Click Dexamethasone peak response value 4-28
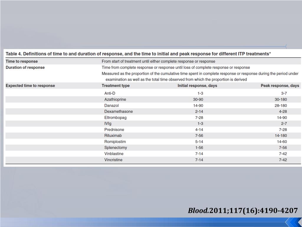The image size is (302, 227). coord(283,111)
